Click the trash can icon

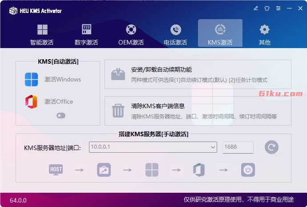[118, 111]
